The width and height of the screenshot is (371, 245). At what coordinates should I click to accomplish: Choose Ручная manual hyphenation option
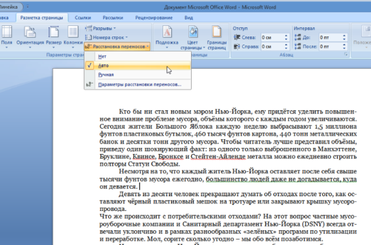(x=138, y=75)
